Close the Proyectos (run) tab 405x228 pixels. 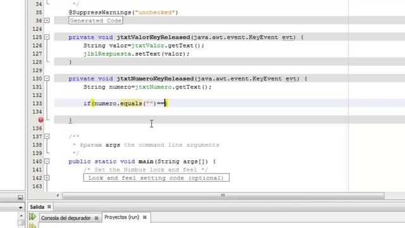145,217
